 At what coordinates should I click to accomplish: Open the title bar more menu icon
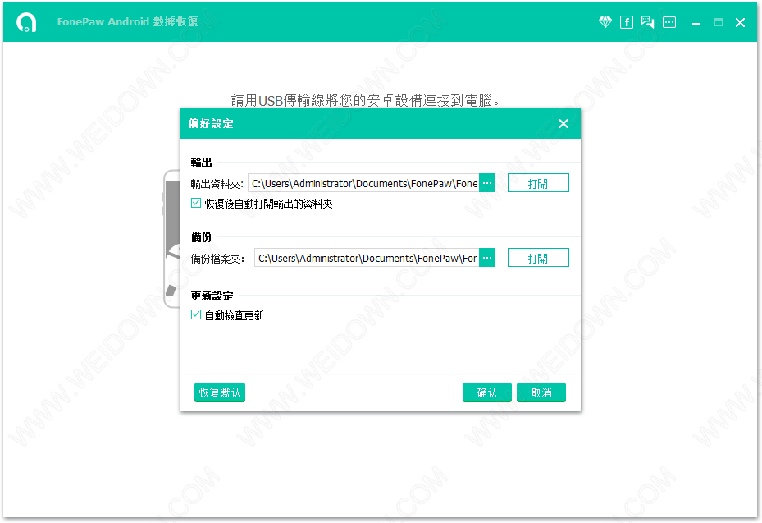point(669,22)
